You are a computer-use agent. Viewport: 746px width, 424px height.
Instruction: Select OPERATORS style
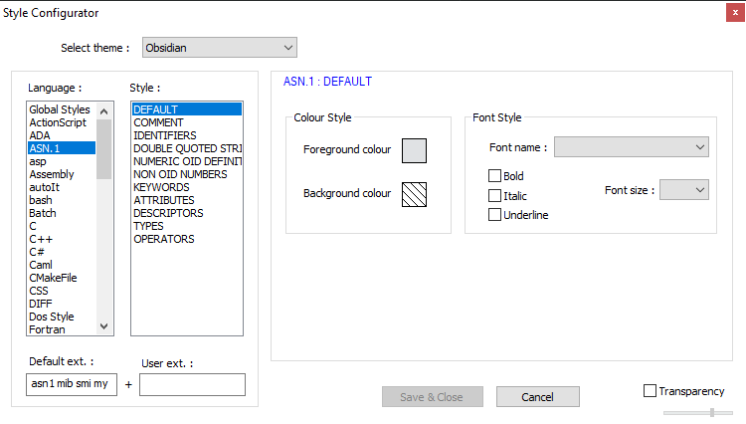187,239
